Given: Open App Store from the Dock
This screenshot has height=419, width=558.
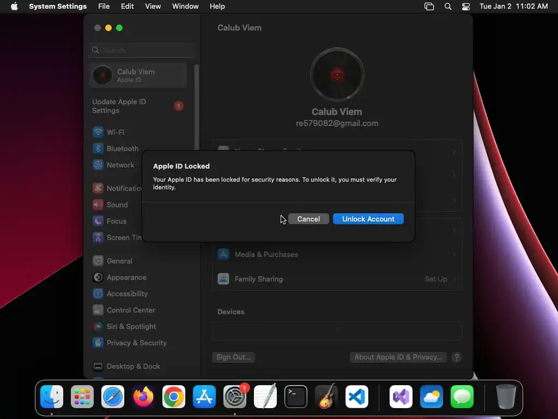Looking at the screenshot, I should [204, 397].
